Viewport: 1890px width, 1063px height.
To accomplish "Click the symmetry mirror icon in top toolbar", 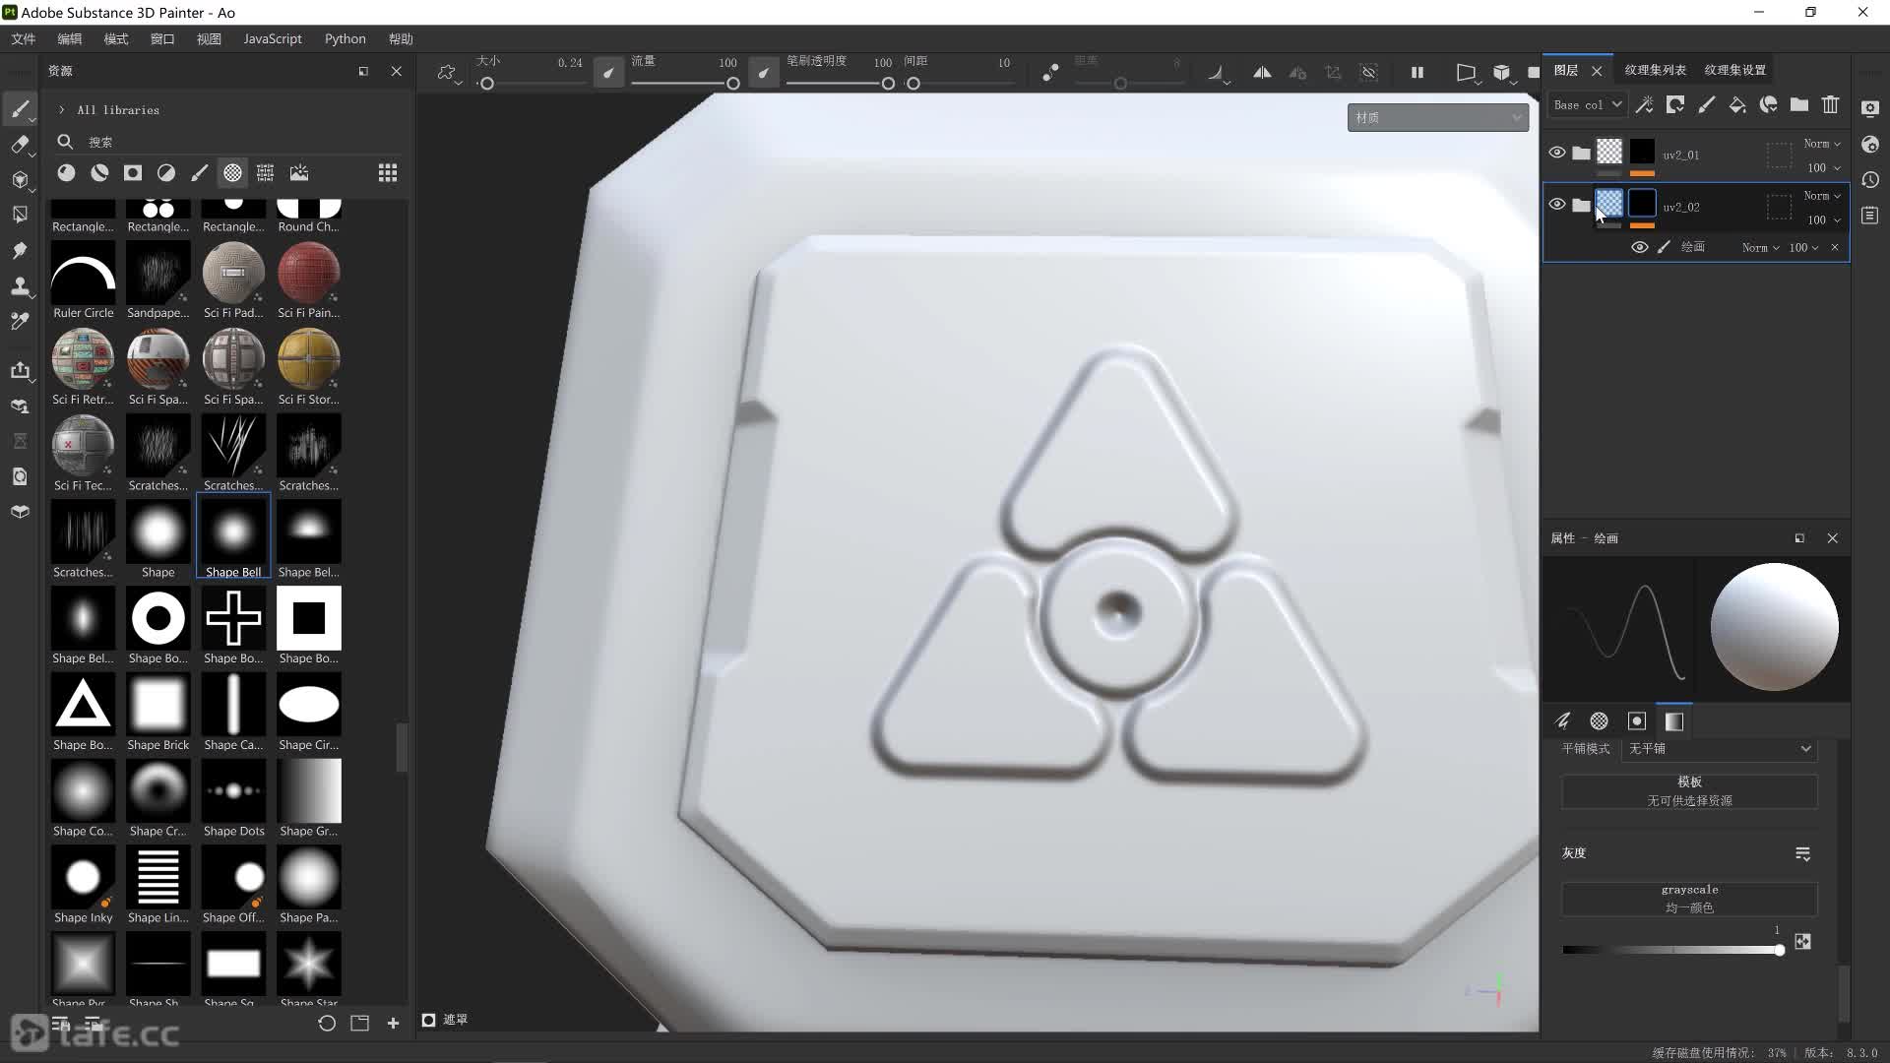I will click(1262, 73).
